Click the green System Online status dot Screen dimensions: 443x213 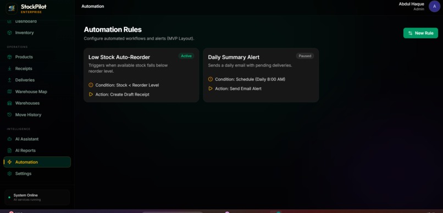point(9,198)
